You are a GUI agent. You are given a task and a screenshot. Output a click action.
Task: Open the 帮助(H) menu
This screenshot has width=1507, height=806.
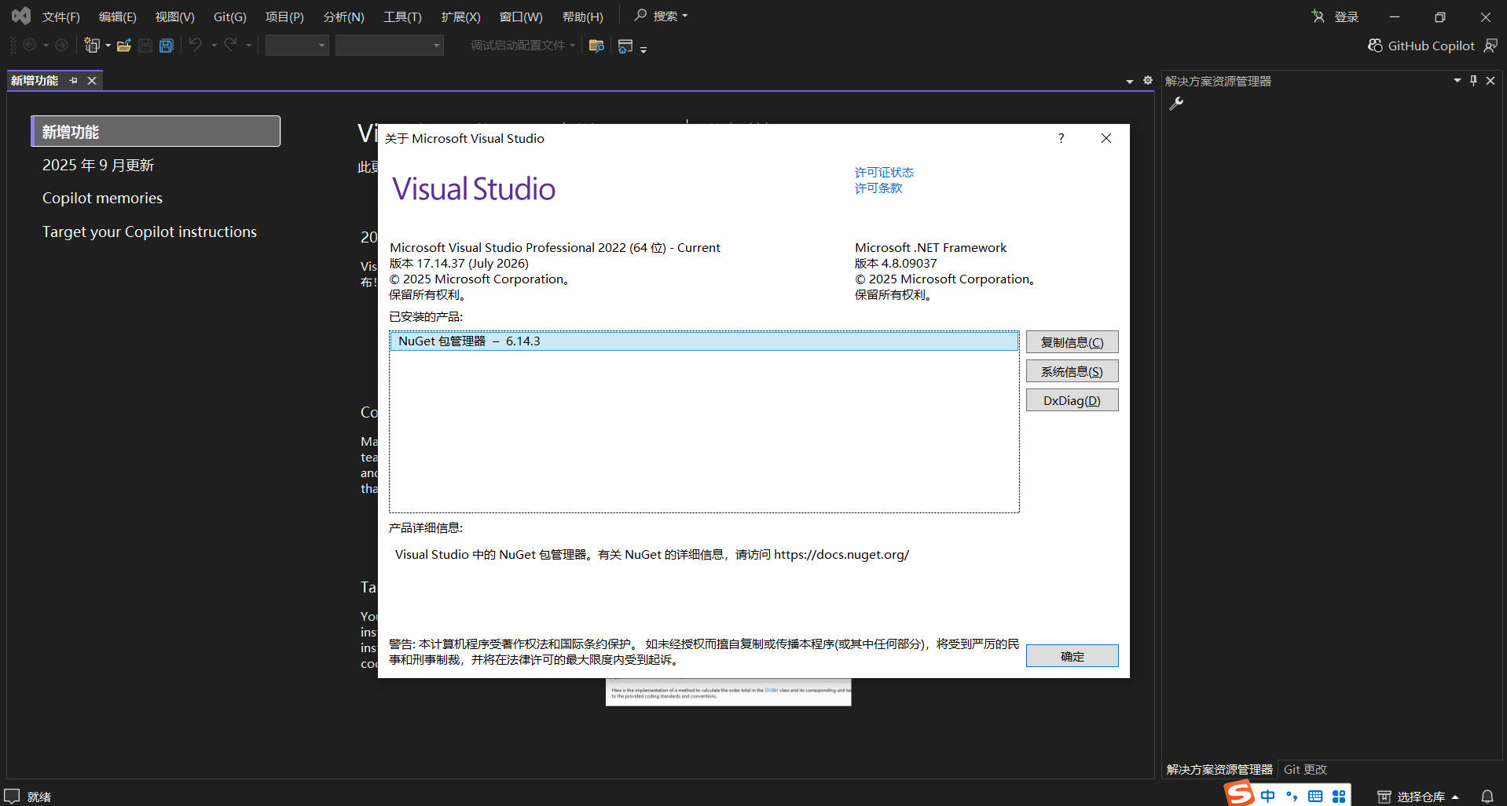tap(582, 16)
